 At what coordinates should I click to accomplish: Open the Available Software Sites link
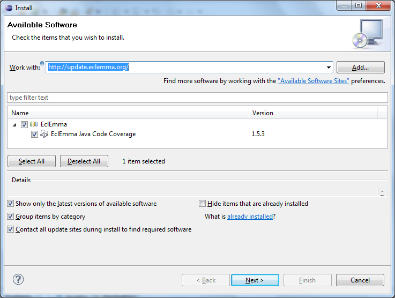(x=314, y=81)
